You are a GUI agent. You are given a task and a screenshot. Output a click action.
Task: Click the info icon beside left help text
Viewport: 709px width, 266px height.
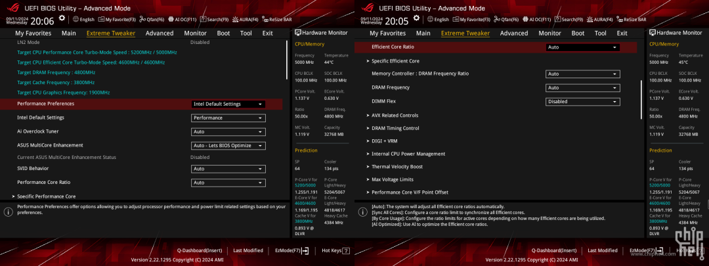pos(8,211)
